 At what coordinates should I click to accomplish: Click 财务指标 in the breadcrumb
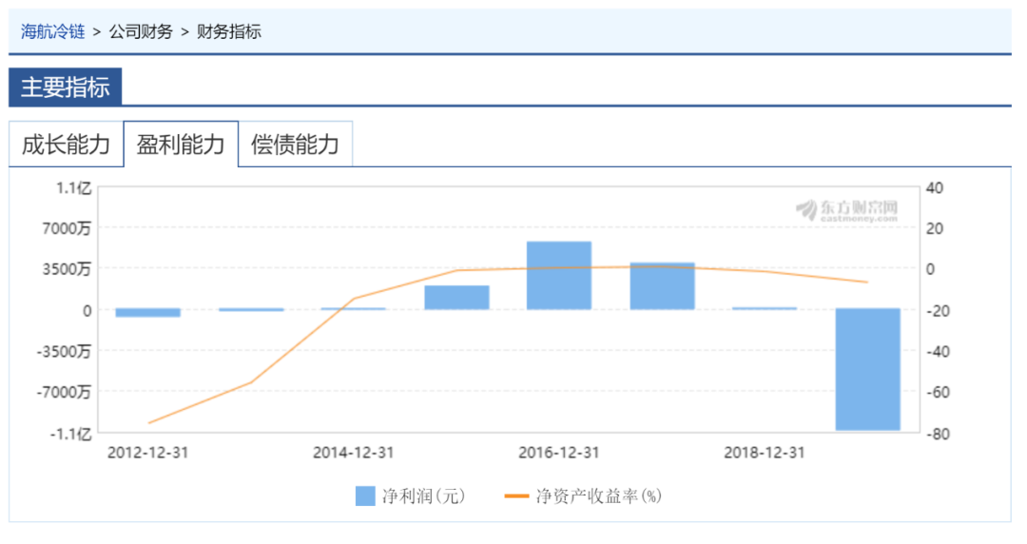[x=229, y=31]
